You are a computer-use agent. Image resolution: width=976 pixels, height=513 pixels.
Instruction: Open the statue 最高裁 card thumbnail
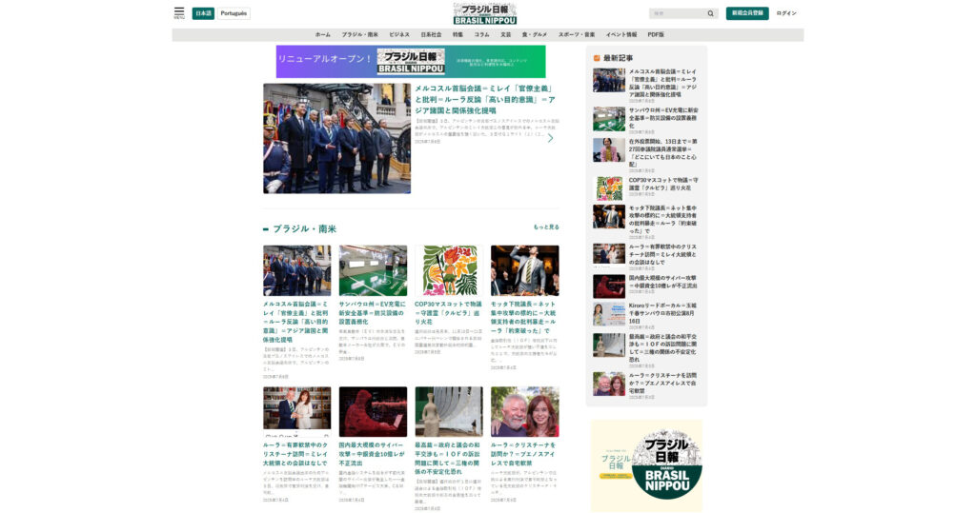pos(449,412)
